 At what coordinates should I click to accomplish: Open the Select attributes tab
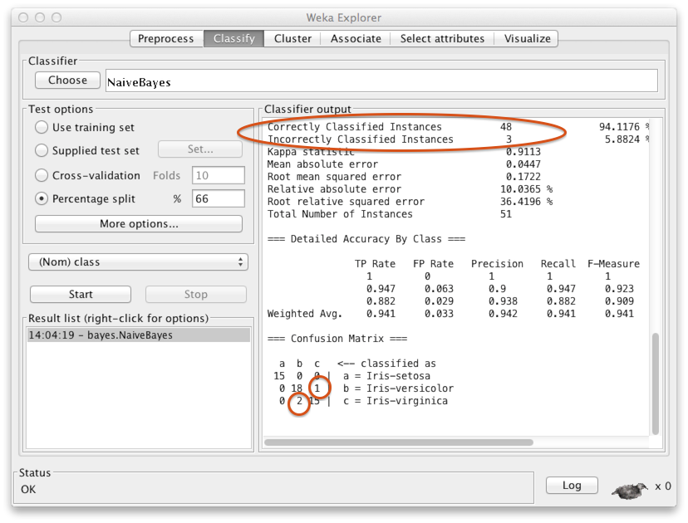(x=442, y=38)
